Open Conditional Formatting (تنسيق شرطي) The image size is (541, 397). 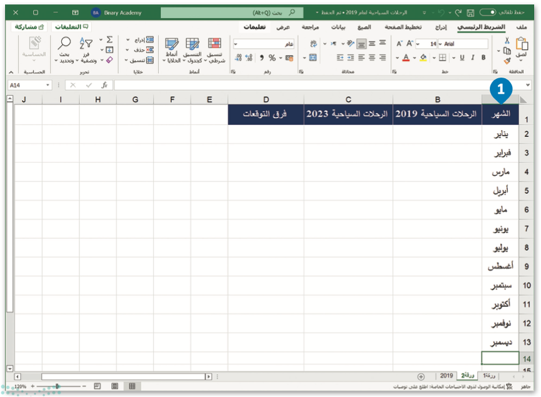(215, 51)
